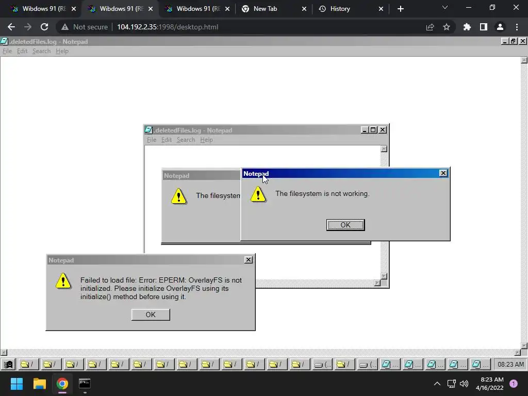Click the Windows clock 8:23 AM 4/16/2022

click(490, 384)
